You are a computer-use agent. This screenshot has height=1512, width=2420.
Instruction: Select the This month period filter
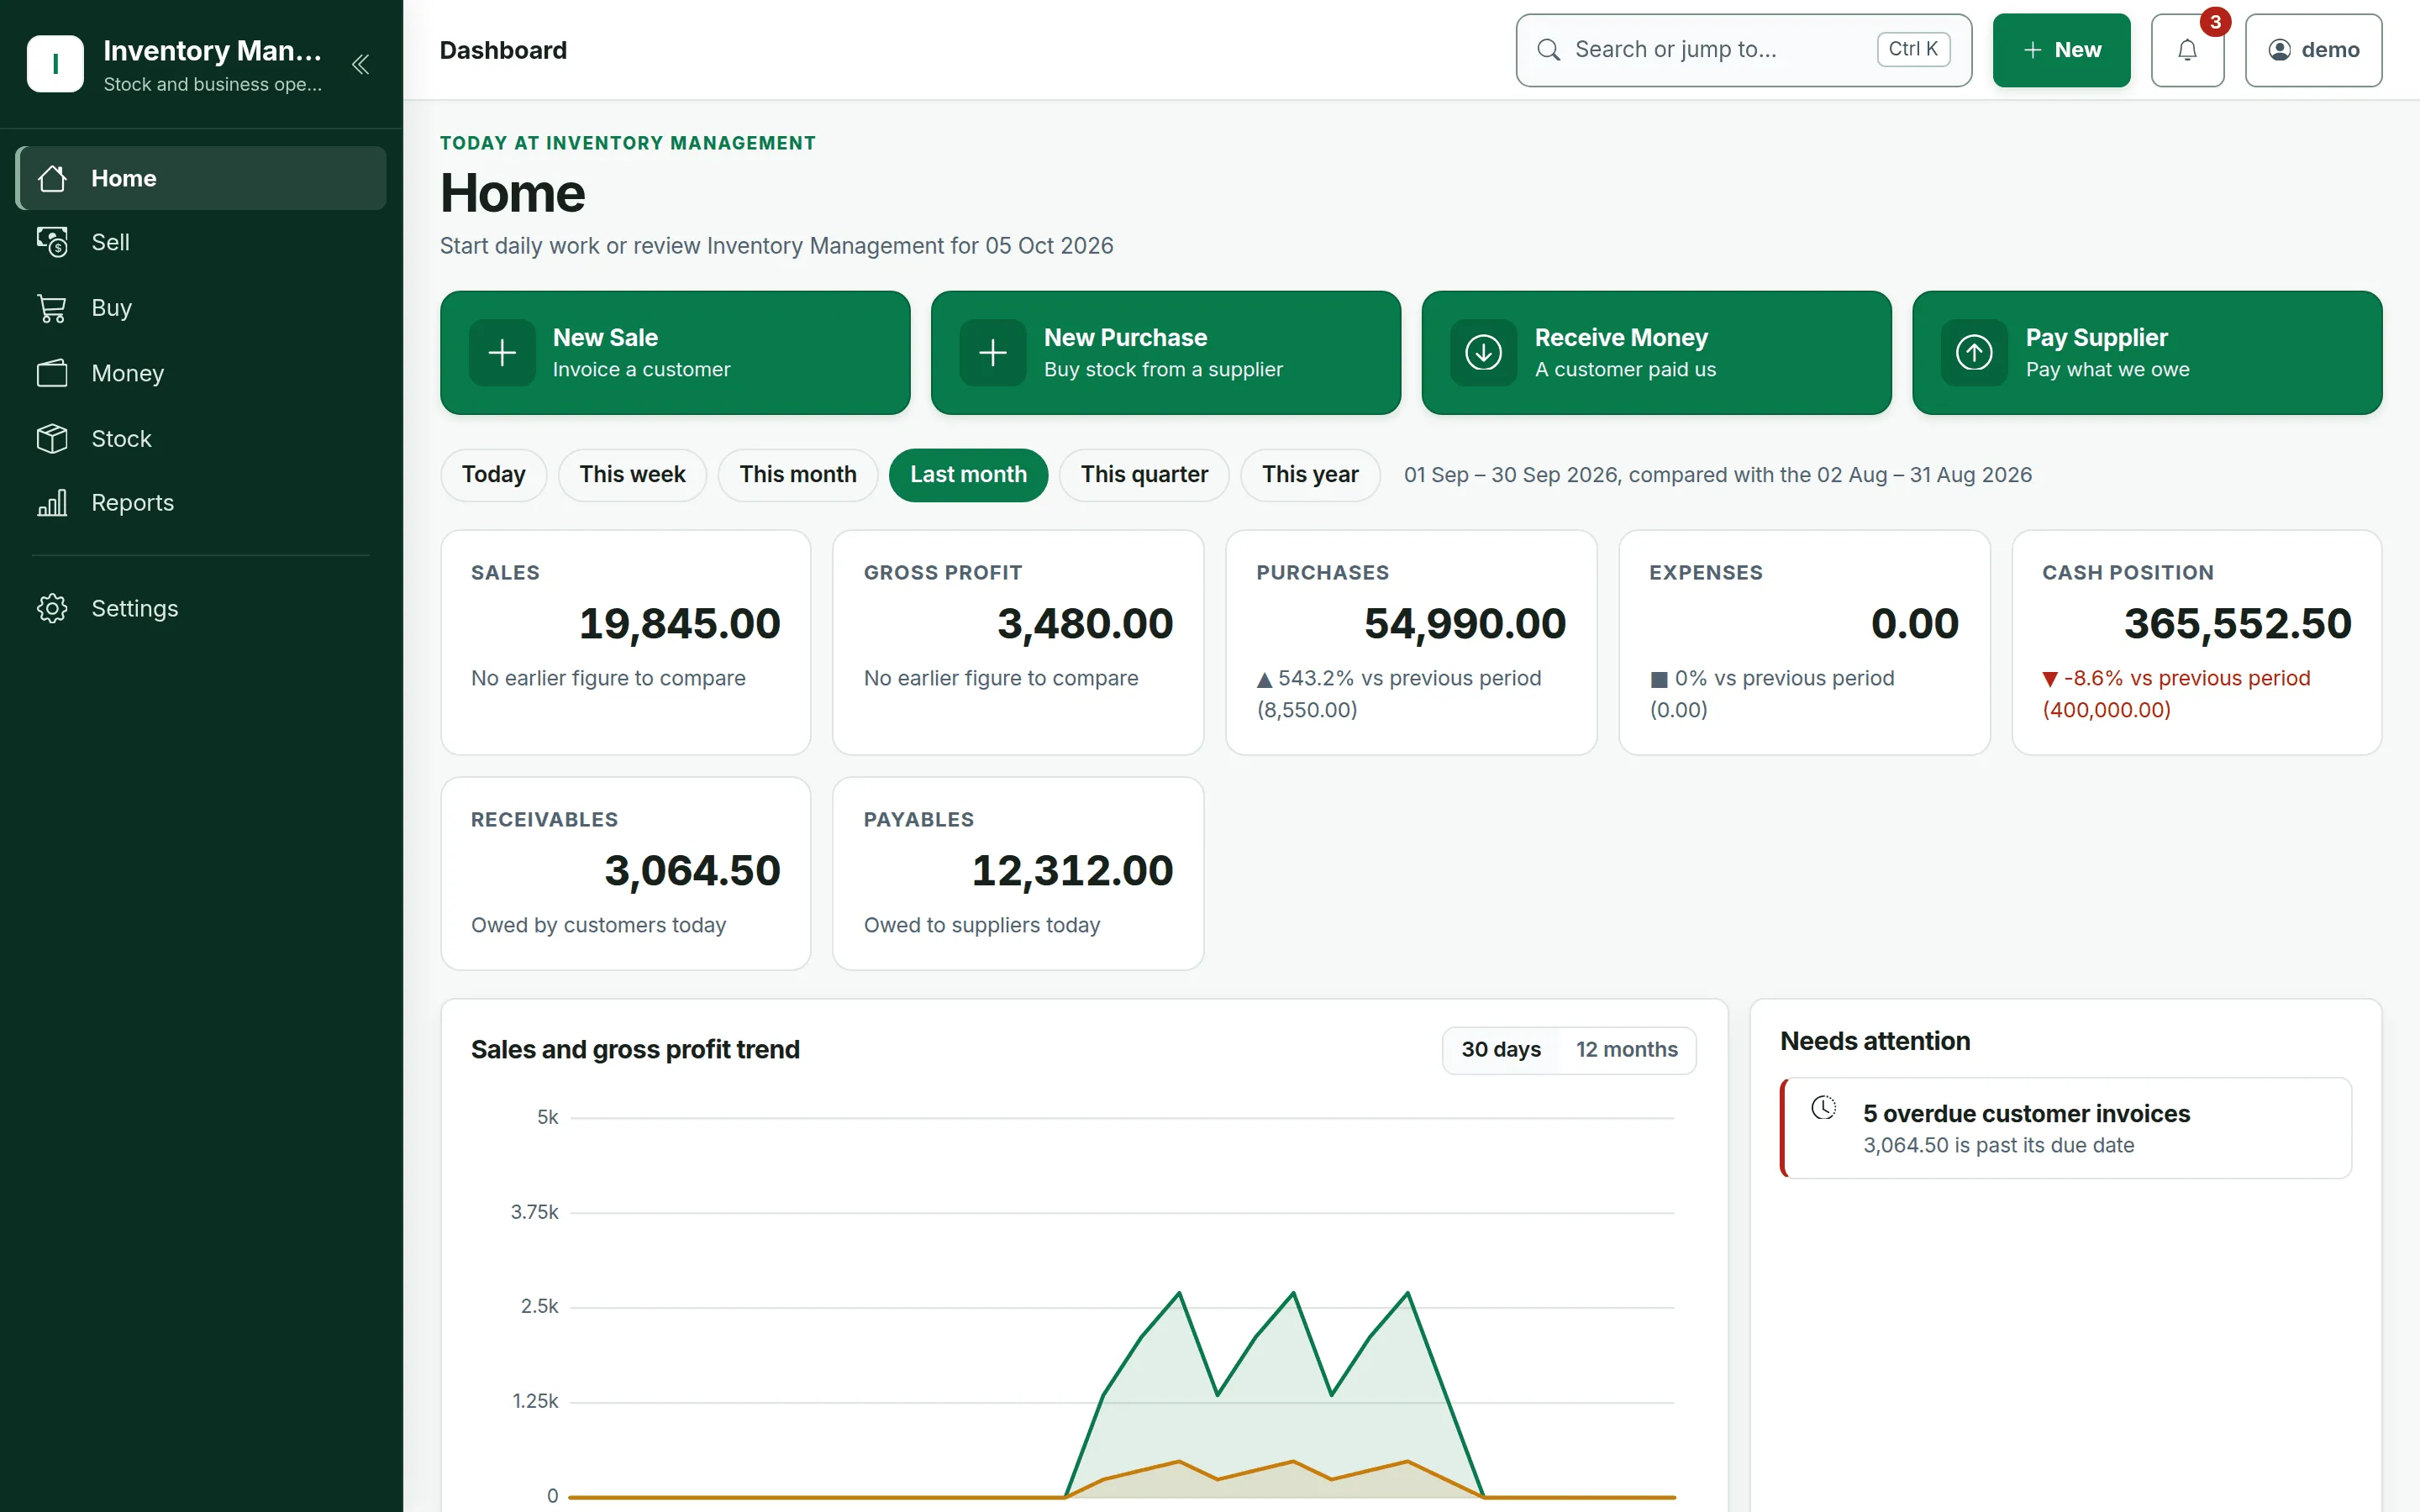pyautogui.click(x=798, y=475)
